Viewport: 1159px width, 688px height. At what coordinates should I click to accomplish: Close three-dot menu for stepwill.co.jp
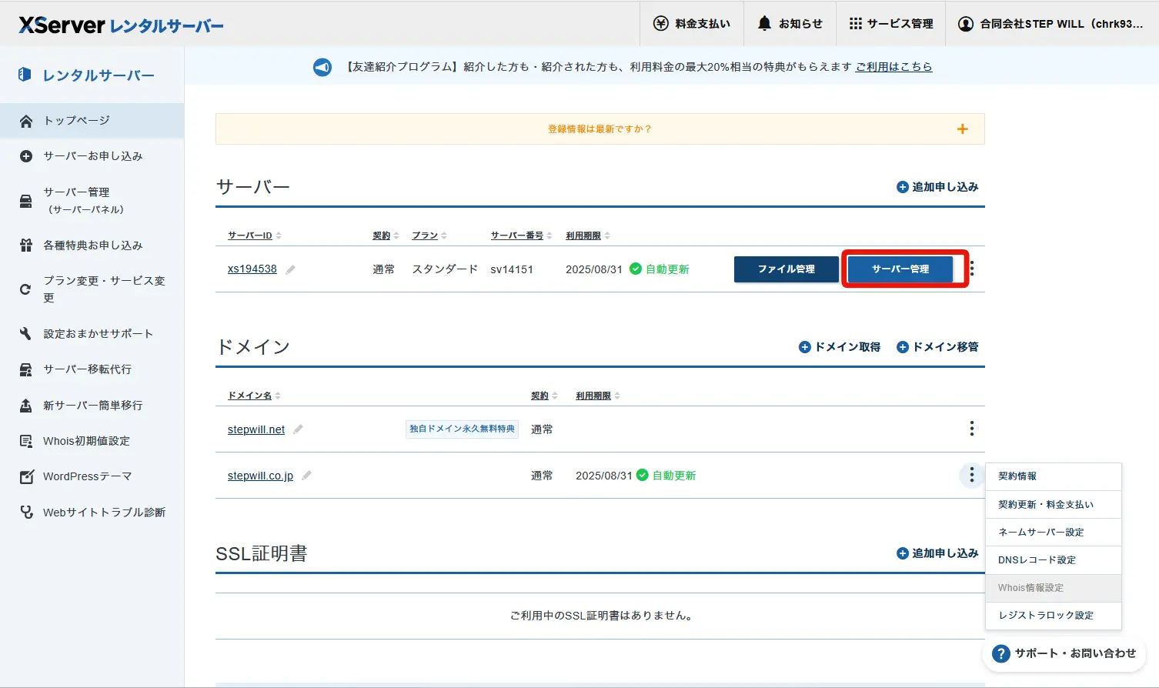[x=972, y=475]
